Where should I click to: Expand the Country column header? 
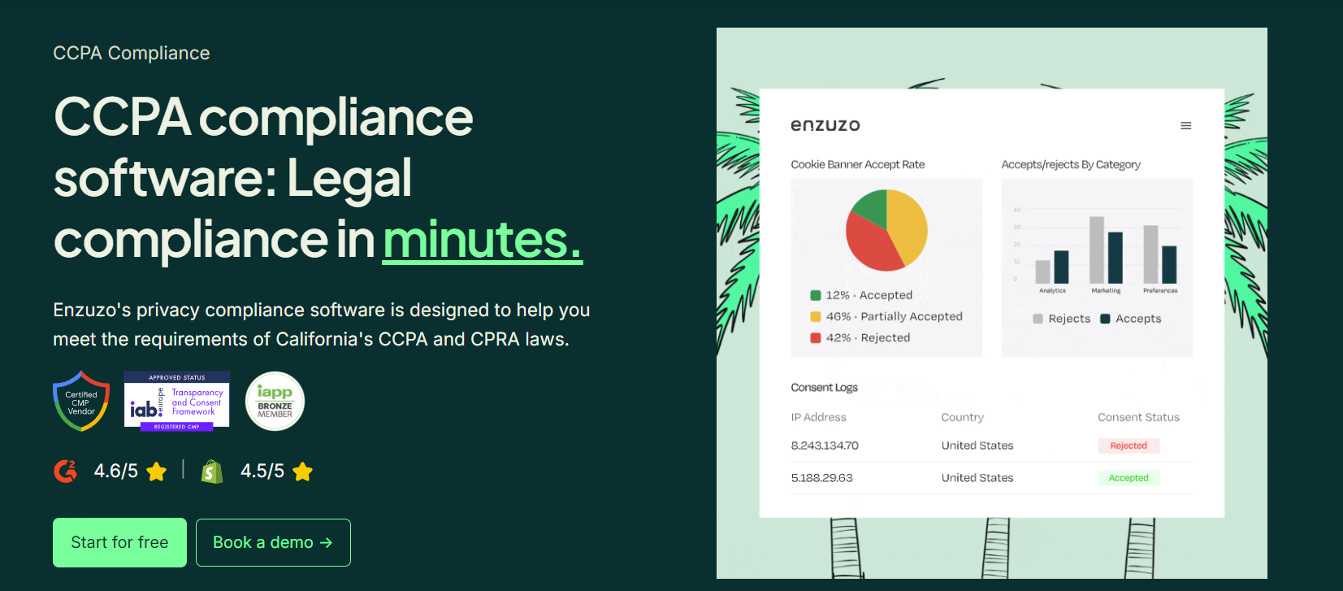click(x=962, y=416)
